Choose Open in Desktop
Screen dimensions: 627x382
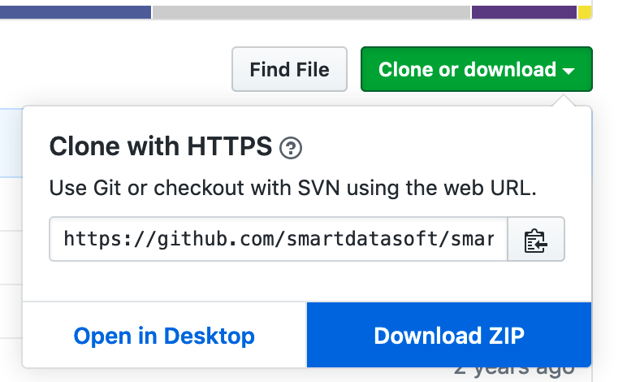(x=164, y=335)
